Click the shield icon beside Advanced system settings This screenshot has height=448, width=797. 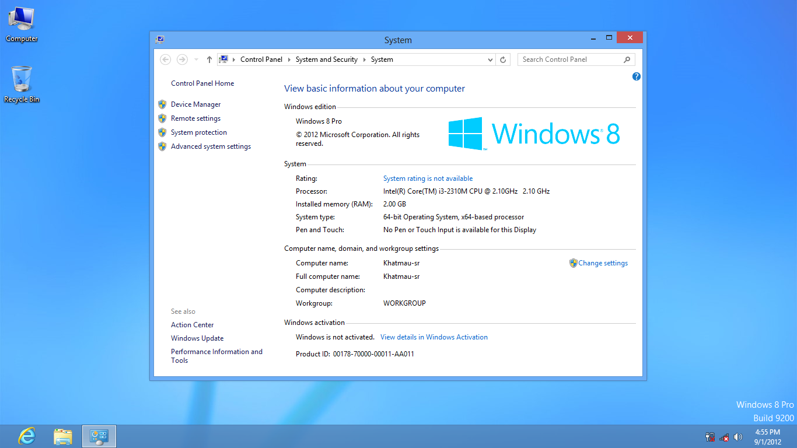[x=162, y=146]
